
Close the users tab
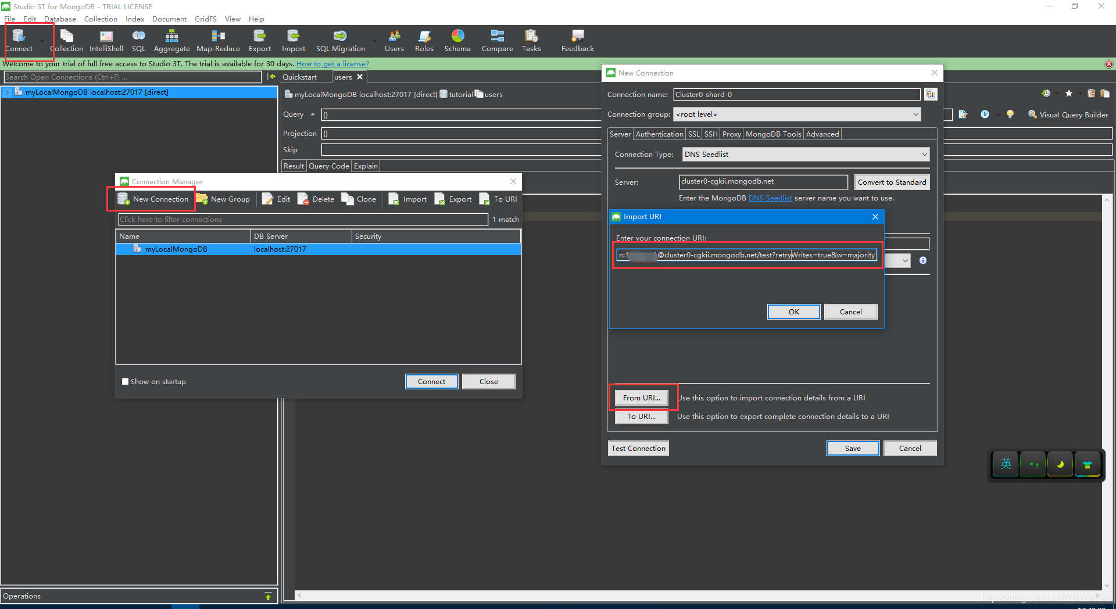[360, 77]
